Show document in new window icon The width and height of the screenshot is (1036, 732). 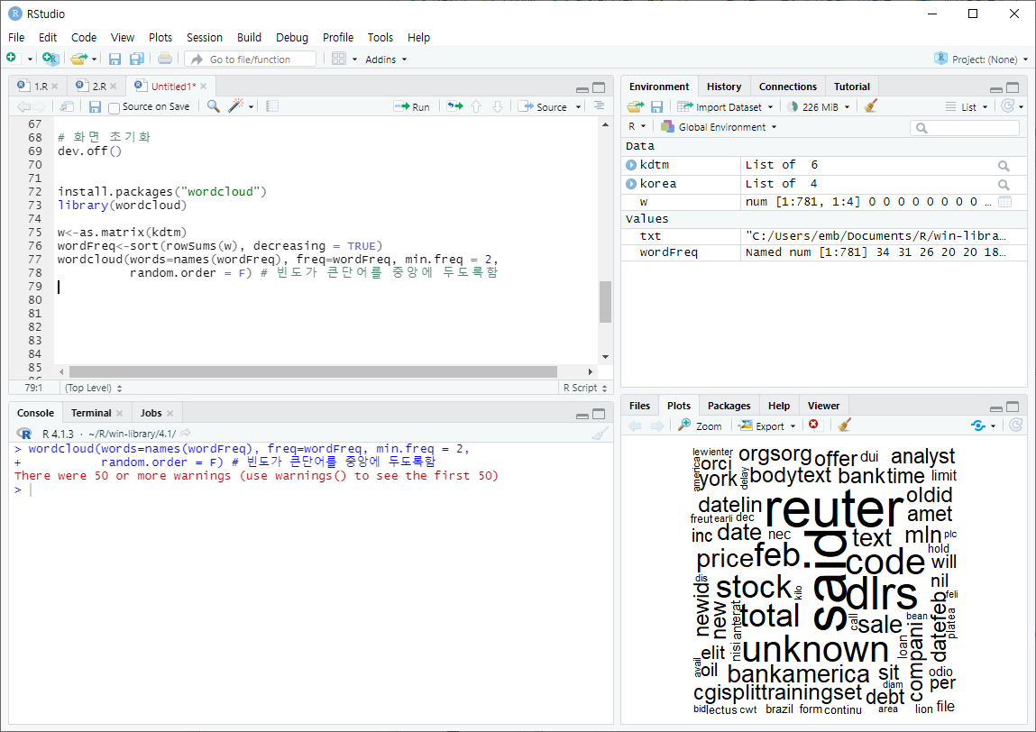[66, 106]
